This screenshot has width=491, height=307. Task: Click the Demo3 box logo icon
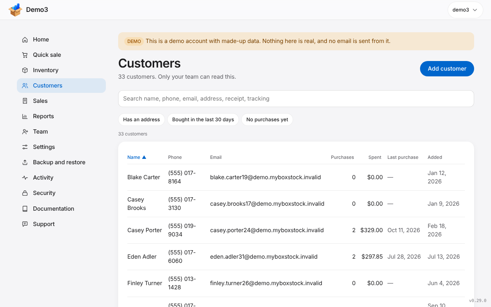point(15,10)
